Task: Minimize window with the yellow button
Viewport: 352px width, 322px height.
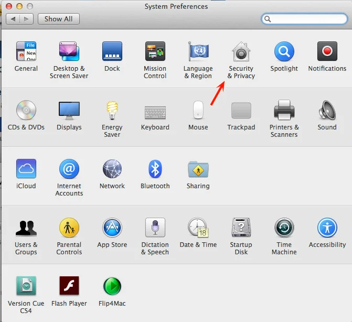Action: coord(19,6)
